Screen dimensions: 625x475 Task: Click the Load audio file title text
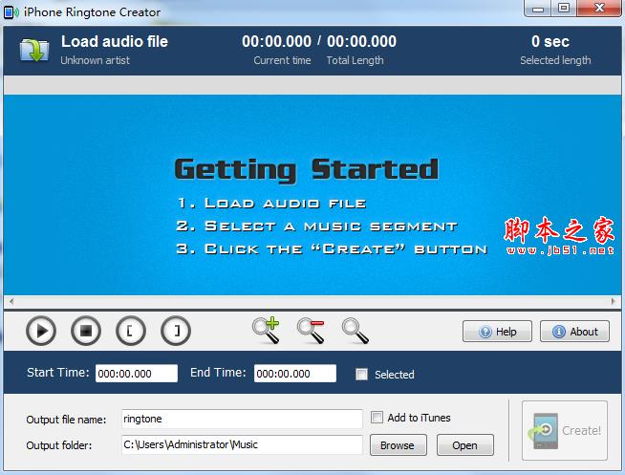point(115,41)
